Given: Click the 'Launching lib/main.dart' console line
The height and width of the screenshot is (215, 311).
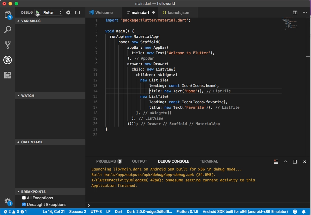Looking at the screenshot, I should [x=167, y=169].
